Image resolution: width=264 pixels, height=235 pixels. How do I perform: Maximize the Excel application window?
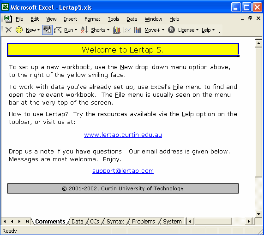(246, 7)
